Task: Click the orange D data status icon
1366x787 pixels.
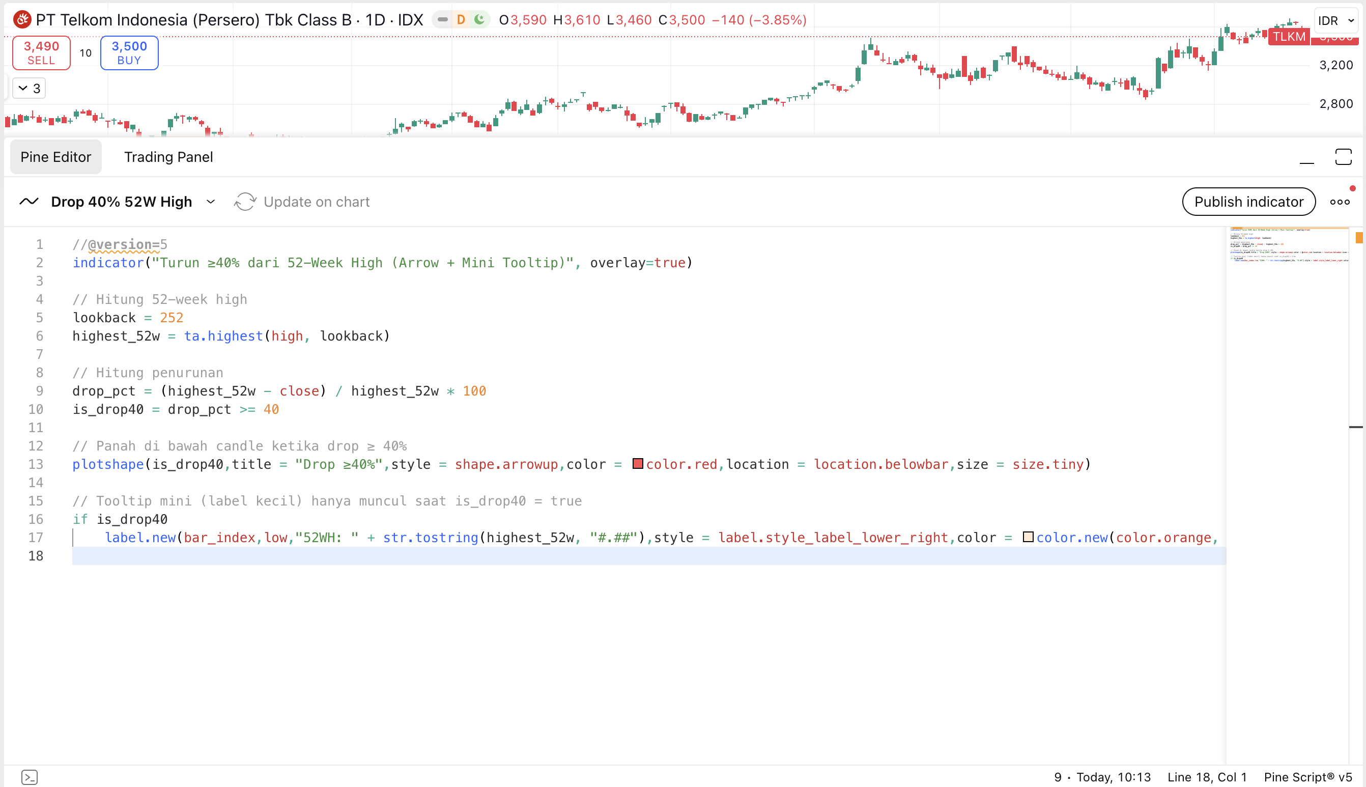Action: (x=461, y=20)
